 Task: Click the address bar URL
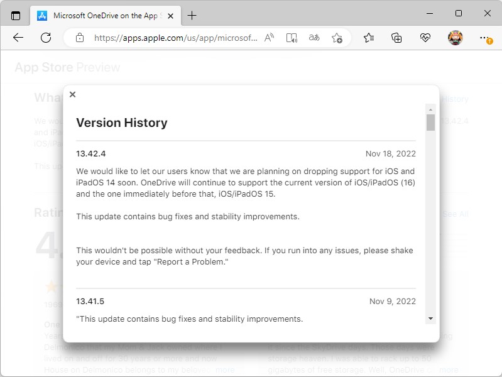pyautogui.click(x=175, y=38)
